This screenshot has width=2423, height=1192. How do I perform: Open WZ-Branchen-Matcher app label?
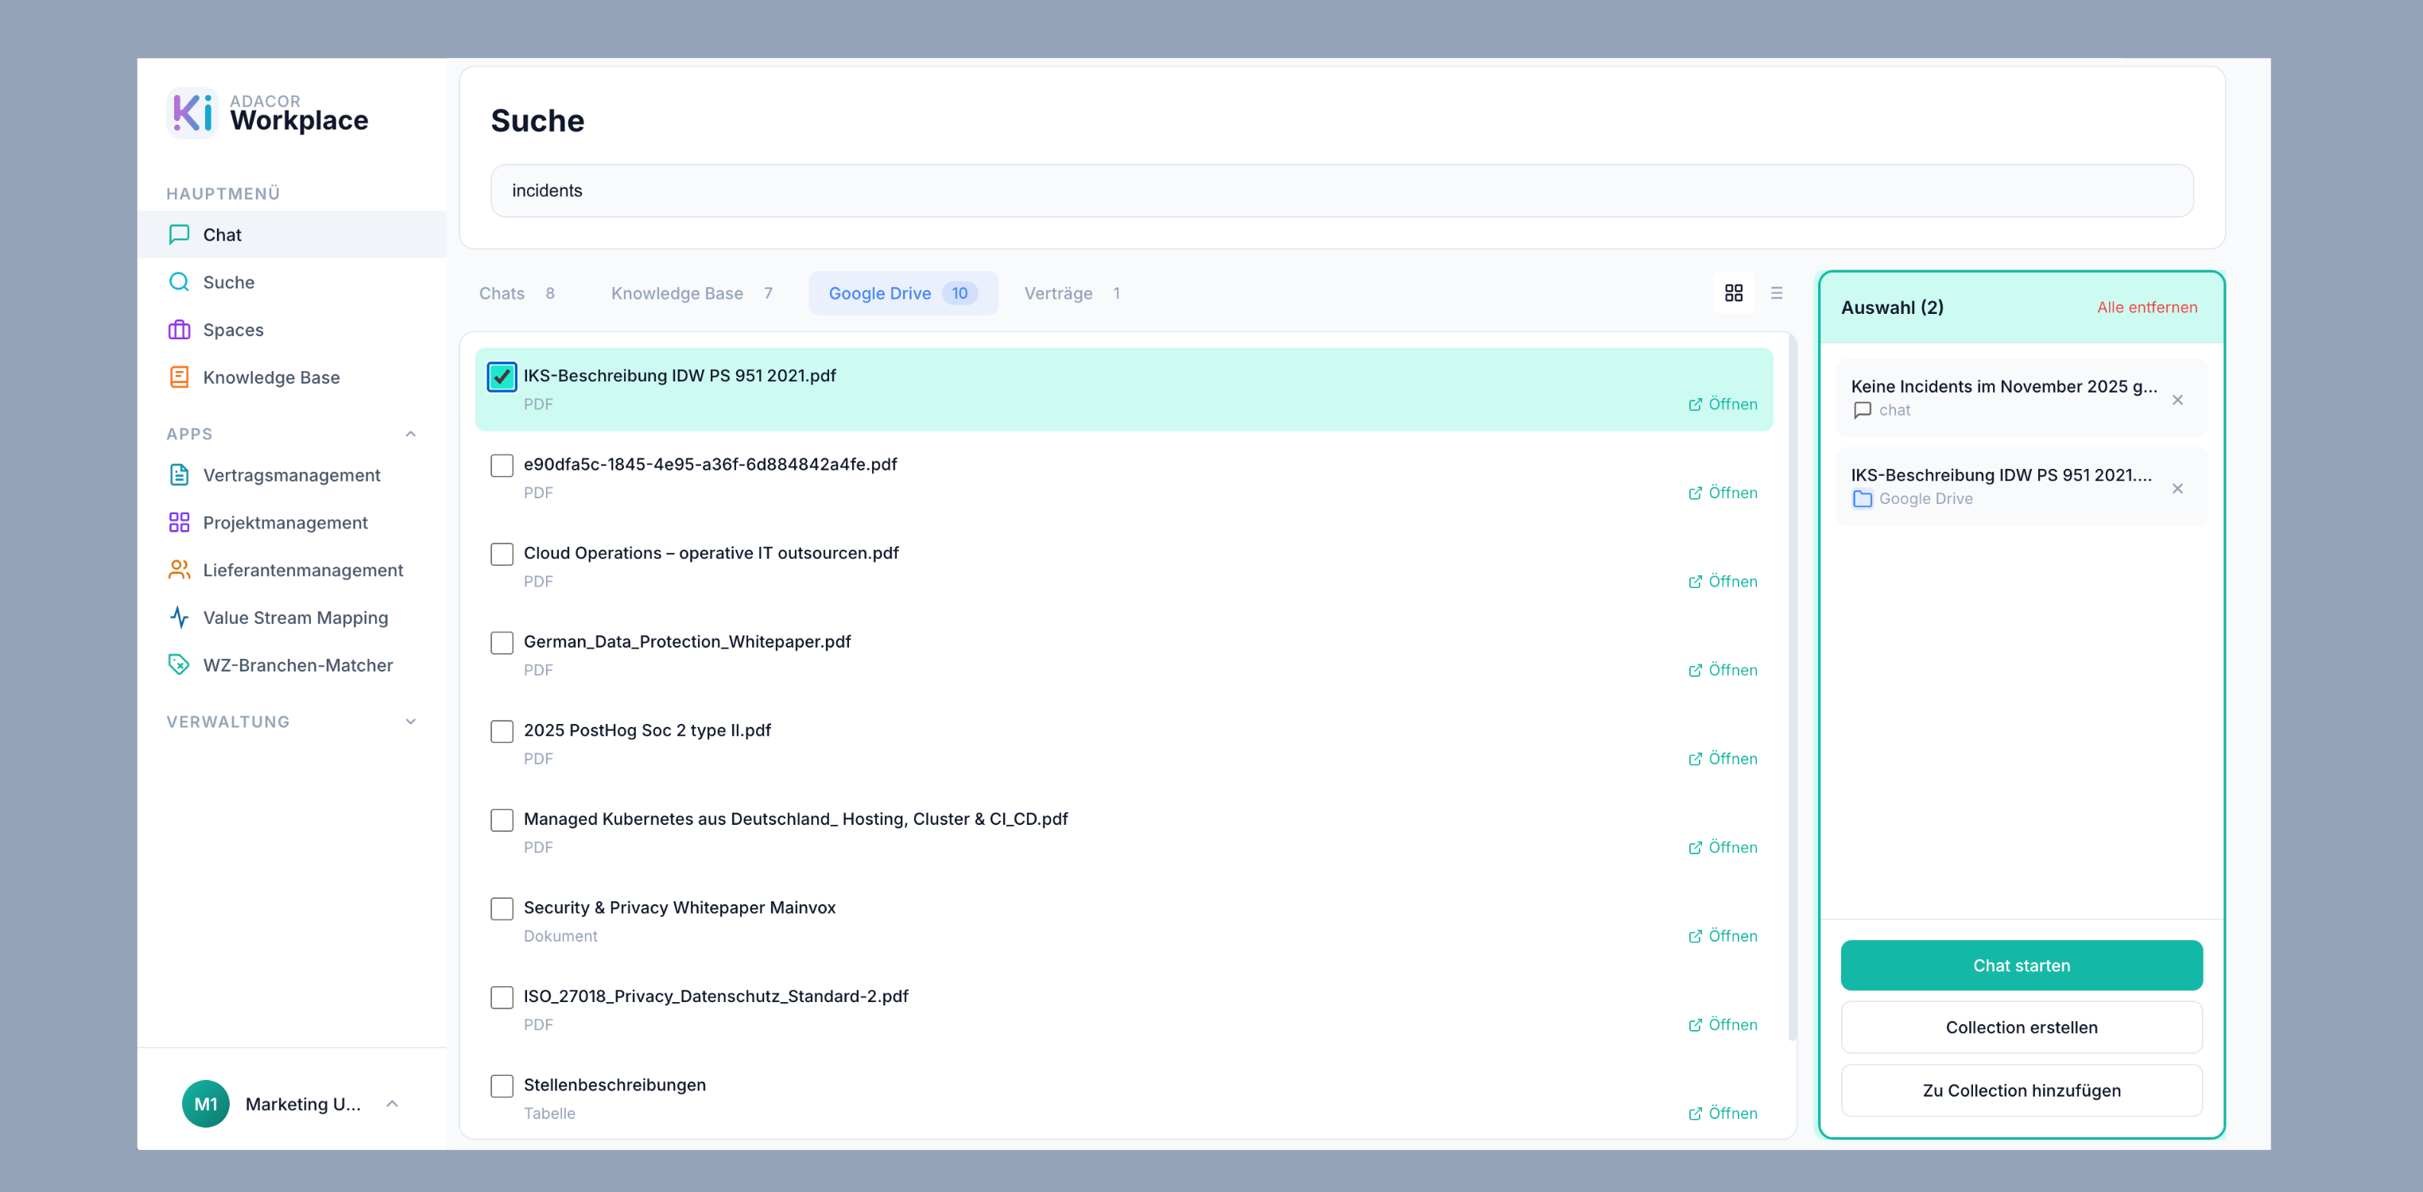click(297, 664)
